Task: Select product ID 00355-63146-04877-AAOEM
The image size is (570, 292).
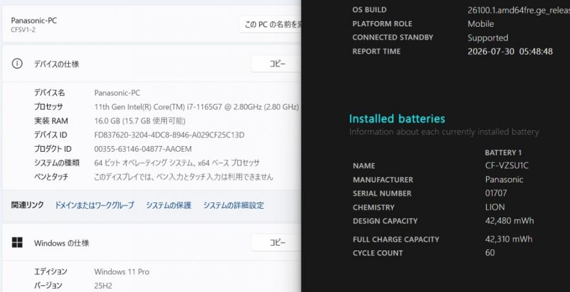Action: (143, 149)
